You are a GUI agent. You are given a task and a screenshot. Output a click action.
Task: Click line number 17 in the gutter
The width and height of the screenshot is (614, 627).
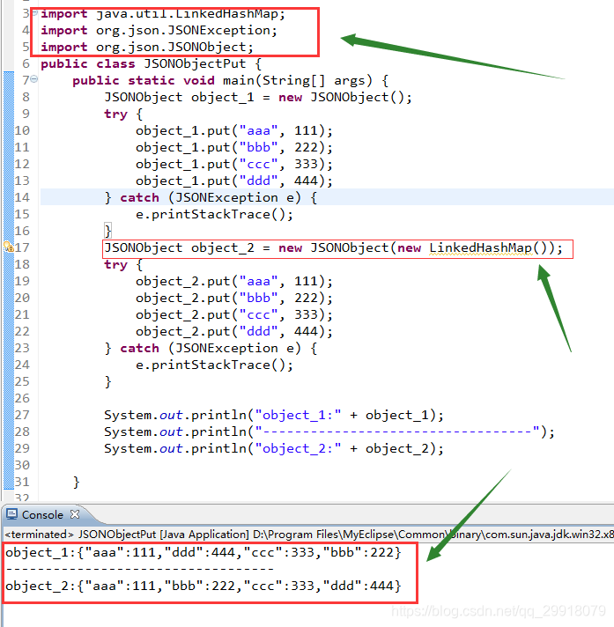[x=22, y=247]
